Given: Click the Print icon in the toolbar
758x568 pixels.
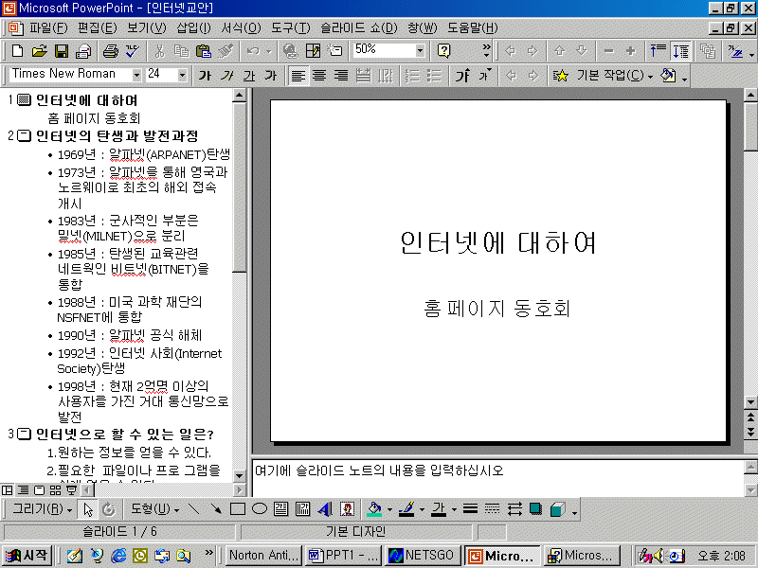Looking at the screenshot, I should click(x=110, y=50).
